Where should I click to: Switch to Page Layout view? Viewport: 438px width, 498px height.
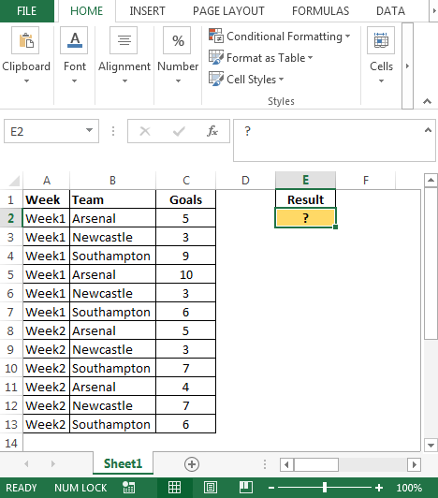[211, 487]
